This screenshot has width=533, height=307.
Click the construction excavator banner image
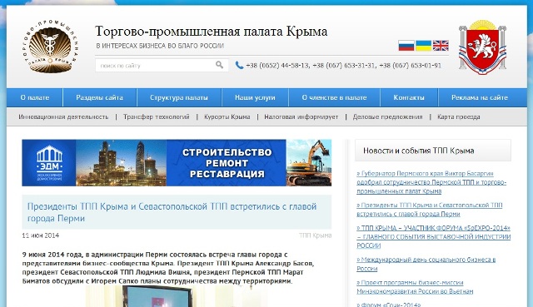309,163
